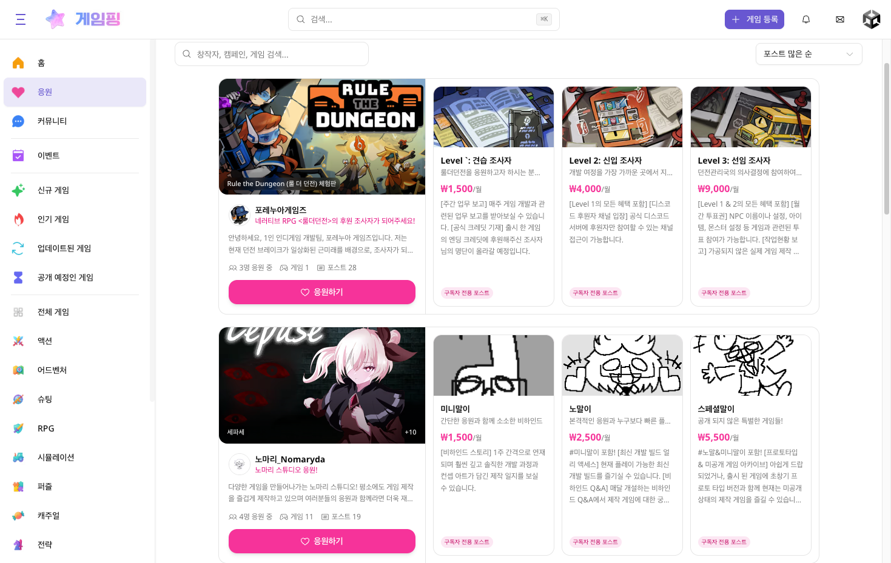Open the hamburger menu icon
The width and height of the screenshot is (891, 563).
(x=20, y=19)
